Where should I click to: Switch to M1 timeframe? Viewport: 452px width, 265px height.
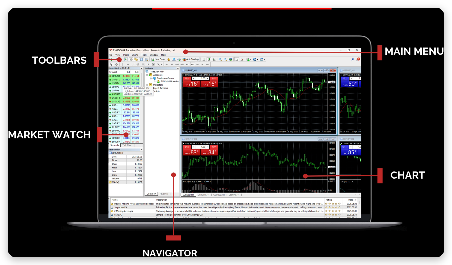pos(167,64)
